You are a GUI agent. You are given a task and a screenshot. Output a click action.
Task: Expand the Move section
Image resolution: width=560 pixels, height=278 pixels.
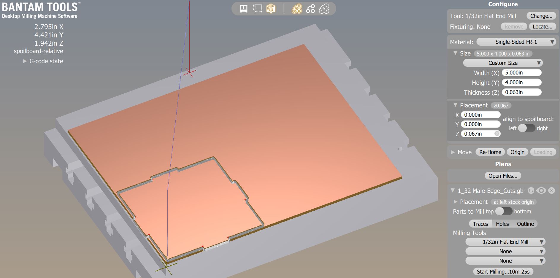tap(461, 152)
